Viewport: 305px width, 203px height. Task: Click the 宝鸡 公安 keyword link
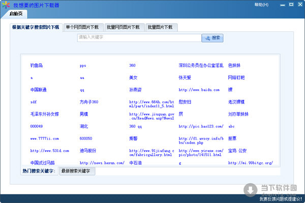tap(237, 151)
